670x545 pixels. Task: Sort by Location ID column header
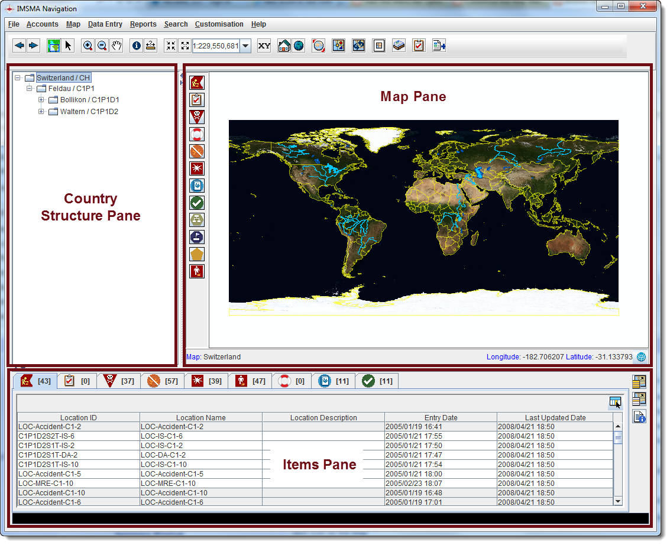78,417
